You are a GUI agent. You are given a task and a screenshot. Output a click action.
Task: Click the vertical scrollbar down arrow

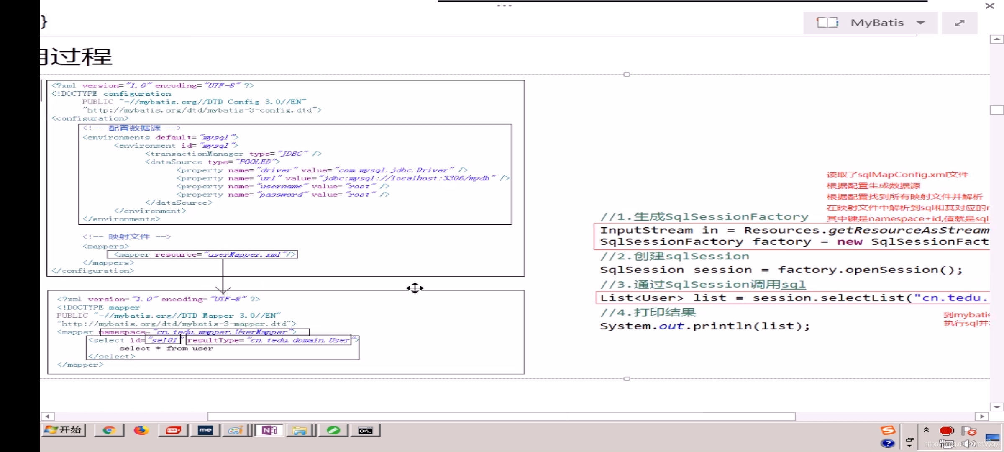click(997, 407)
